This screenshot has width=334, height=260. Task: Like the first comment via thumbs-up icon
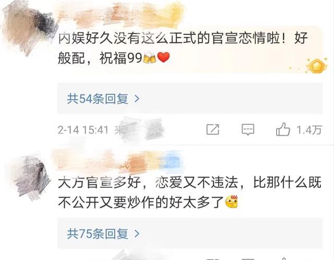283,129
